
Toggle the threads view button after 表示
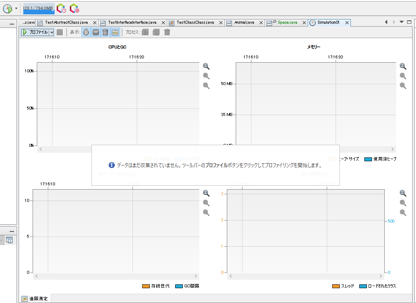[x=115, y=32]
